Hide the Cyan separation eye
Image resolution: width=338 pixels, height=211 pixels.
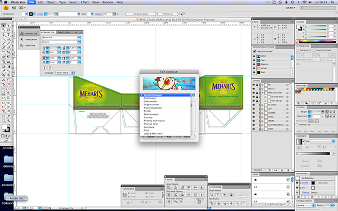pyautogui.click(x=254, y=60)
